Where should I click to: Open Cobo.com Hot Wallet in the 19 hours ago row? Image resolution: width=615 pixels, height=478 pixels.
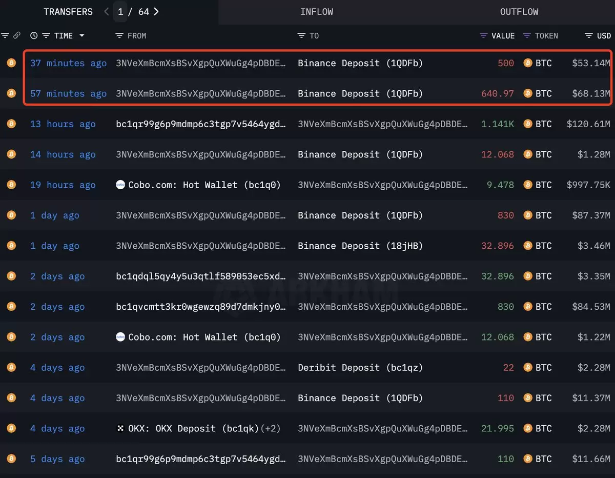[x=204, y=185]
